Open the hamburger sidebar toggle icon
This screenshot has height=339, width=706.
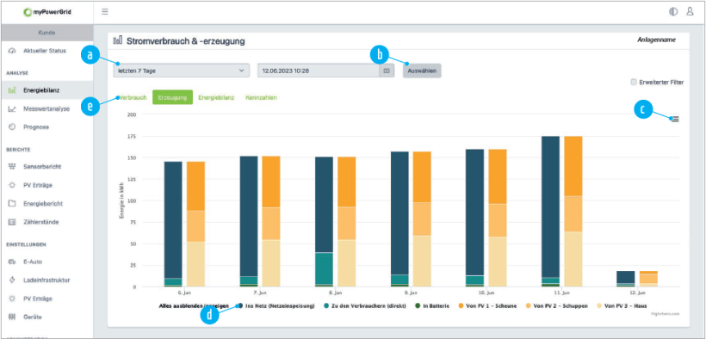pos(105,12)
